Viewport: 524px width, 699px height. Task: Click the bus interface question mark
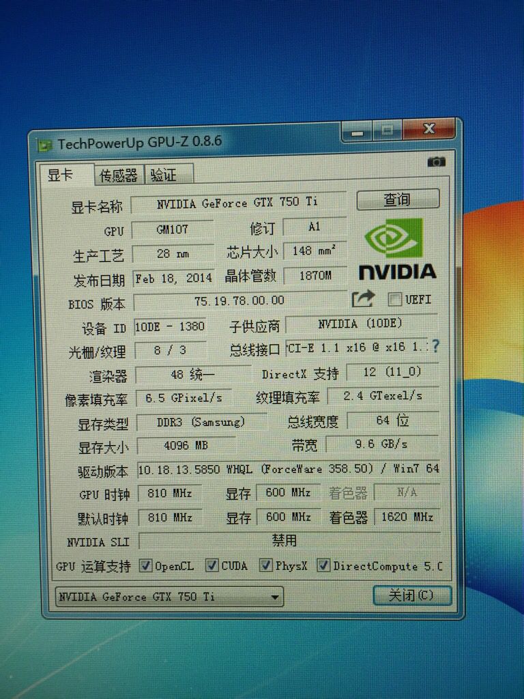(435, 345)
